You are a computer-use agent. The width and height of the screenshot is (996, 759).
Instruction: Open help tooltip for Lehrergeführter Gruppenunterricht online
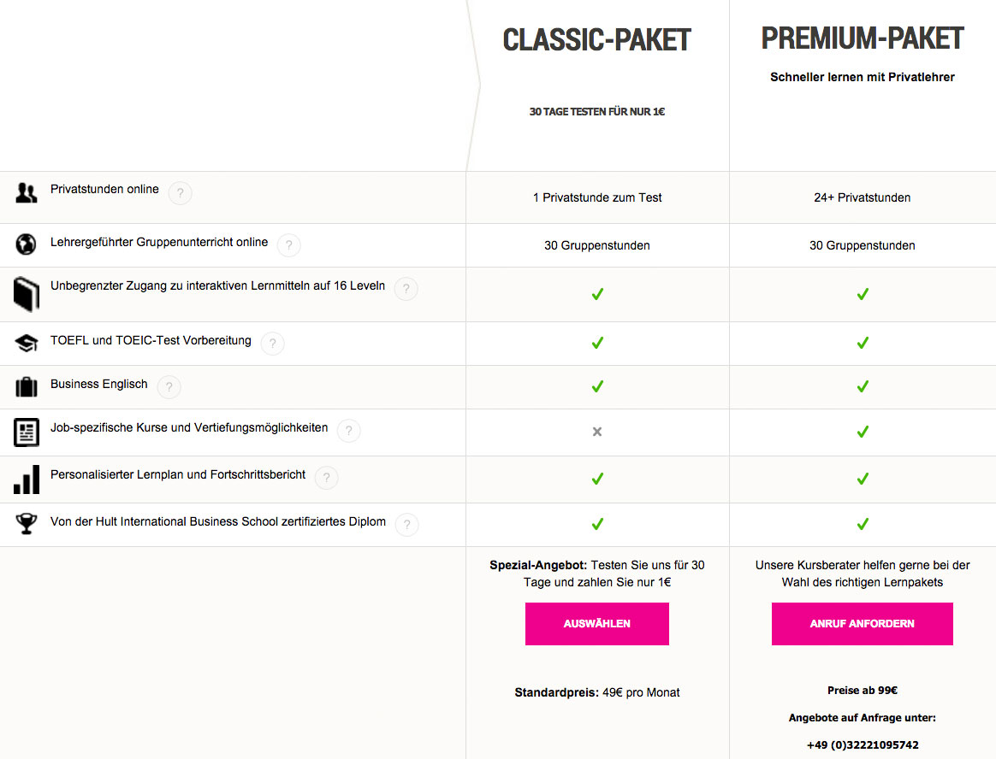tap(288, 246)
